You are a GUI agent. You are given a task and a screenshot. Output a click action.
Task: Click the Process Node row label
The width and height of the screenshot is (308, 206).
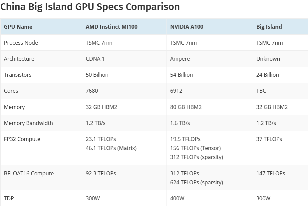pos(21,43)
